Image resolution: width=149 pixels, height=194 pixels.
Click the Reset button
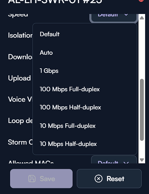[109, 178]
